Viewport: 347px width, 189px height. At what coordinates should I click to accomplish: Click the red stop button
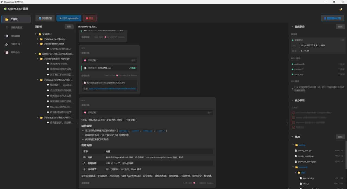coord(90,18)
